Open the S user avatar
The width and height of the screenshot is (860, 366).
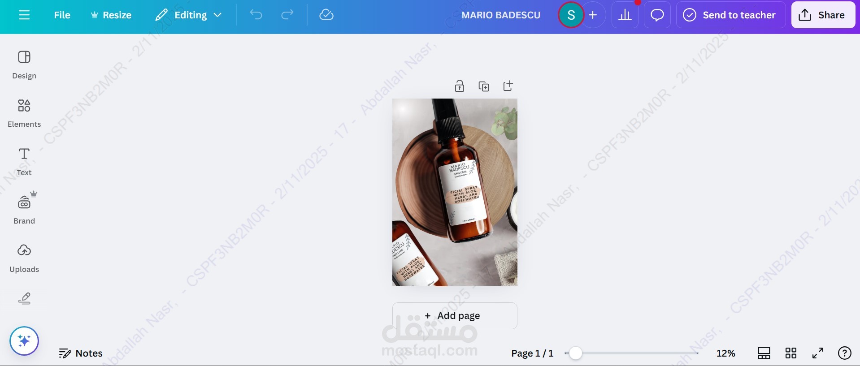click(571, 15)
